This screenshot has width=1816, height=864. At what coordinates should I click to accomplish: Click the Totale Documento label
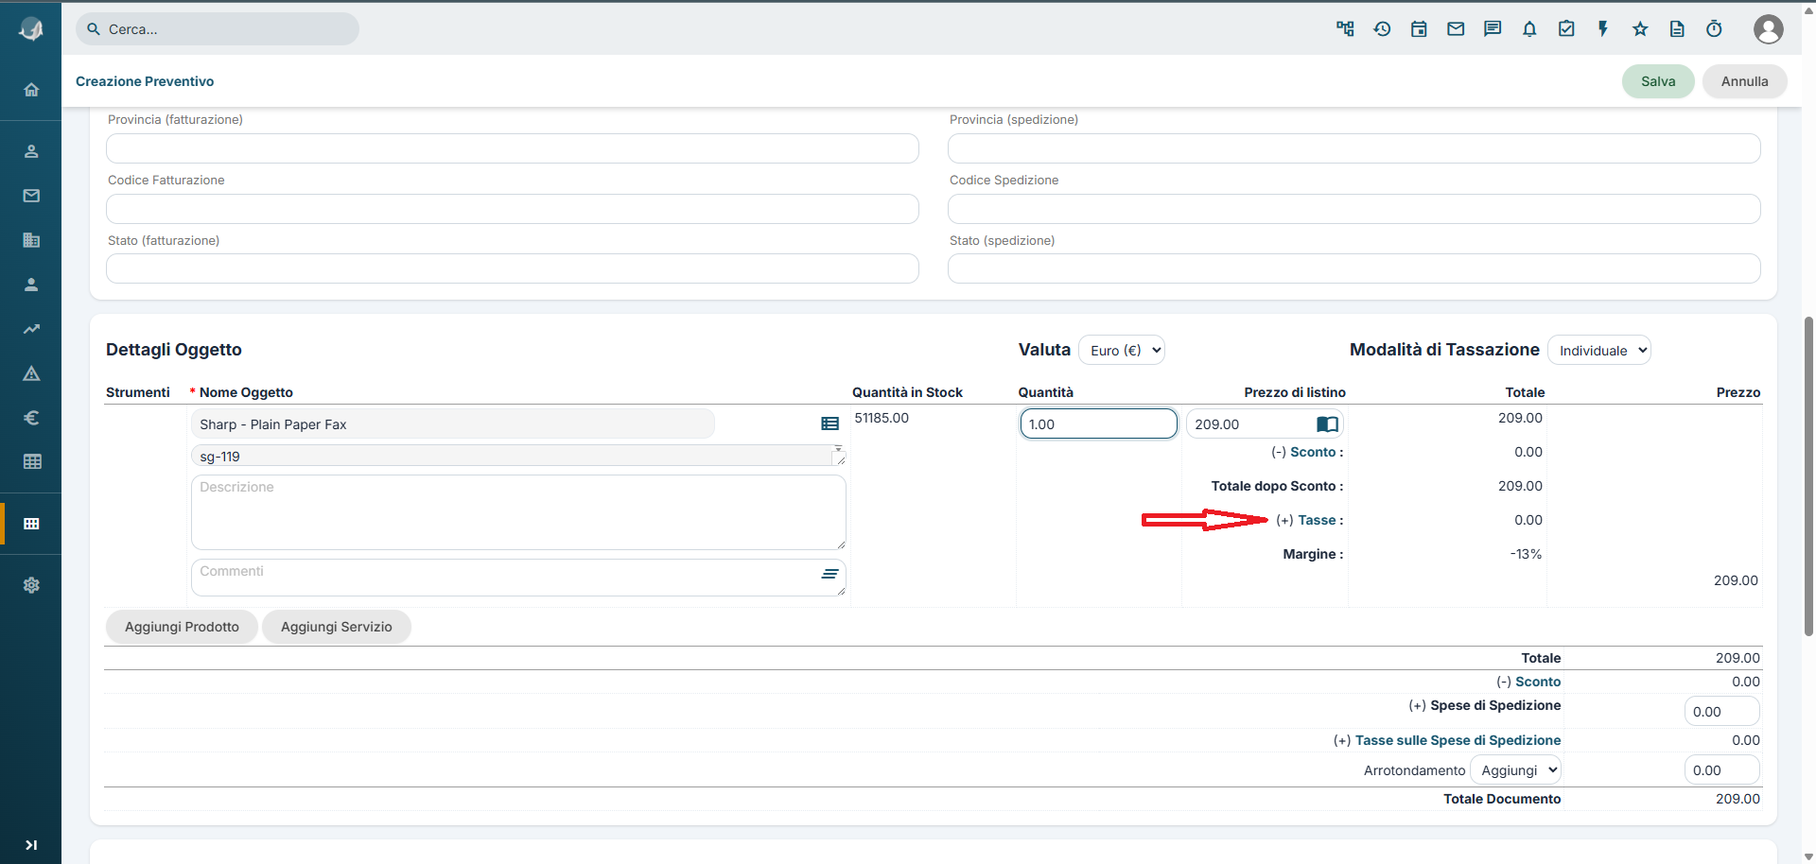[x=1502, y=799]
